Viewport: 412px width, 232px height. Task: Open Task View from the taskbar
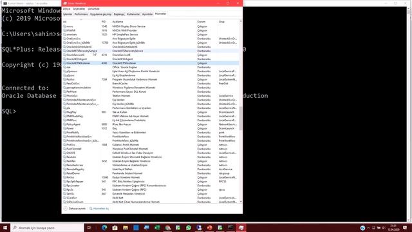pos(89,227)
